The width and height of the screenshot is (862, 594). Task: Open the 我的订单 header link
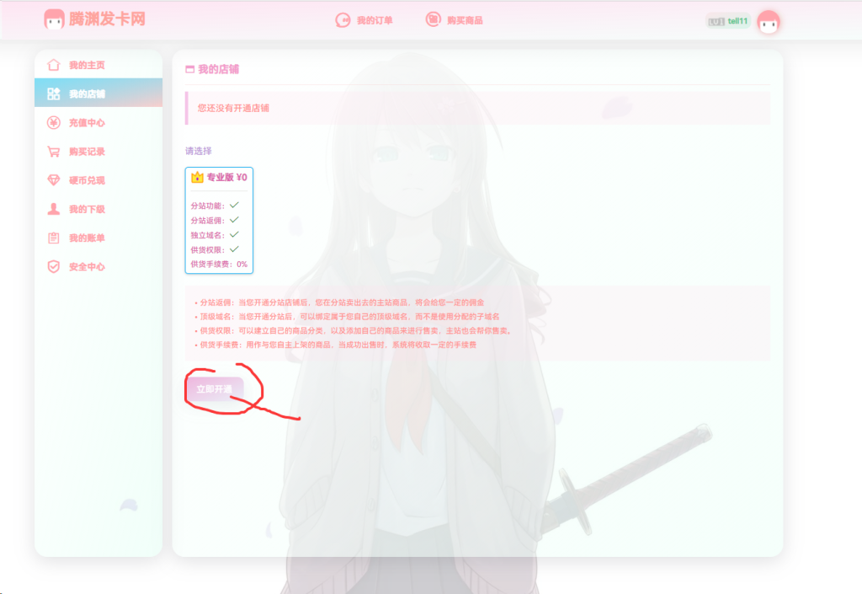pyautogui.click(x=375, y=20)
